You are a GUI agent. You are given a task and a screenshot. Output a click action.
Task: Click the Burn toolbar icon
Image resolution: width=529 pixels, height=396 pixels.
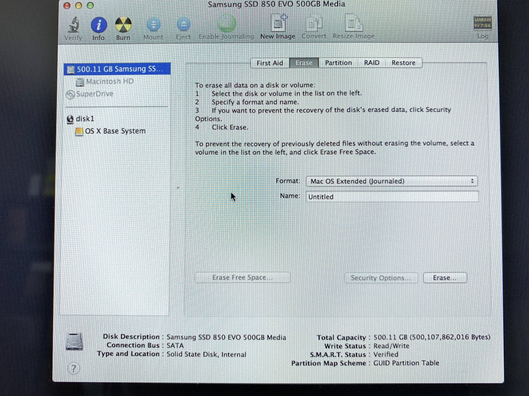coord(123,25)
